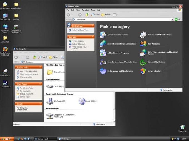The height and width of the screenshot is (141, 189).
Task: Open My Network Places in Other Places
Action: [27, 88]
